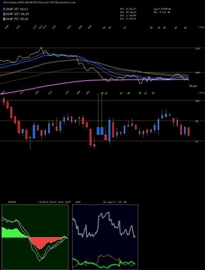Click the ADX (14 day) parameter values
This screenshot has height=270, width=205.
coord(114,202)
